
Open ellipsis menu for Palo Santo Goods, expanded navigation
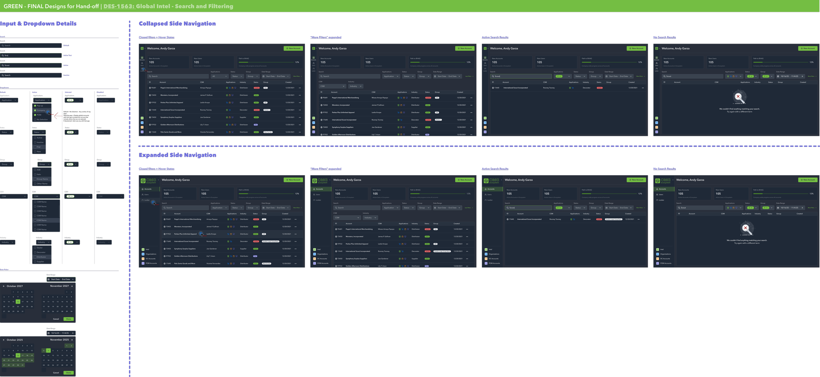(x=296, y=263)
